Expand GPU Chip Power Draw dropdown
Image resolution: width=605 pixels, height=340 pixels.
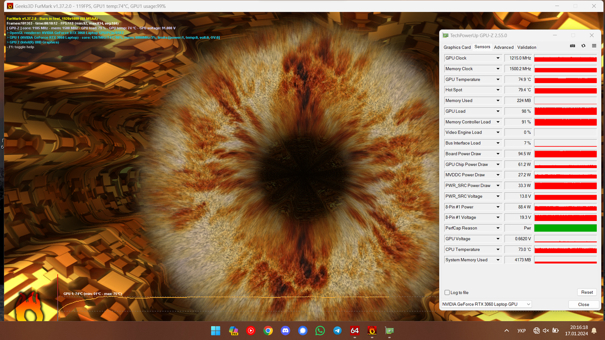point(498,164)
